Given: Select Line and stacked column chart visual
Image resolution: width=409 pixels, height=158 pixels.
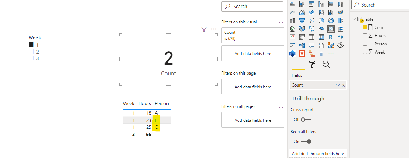Looking at the screenshot, I should coord(321,12).
